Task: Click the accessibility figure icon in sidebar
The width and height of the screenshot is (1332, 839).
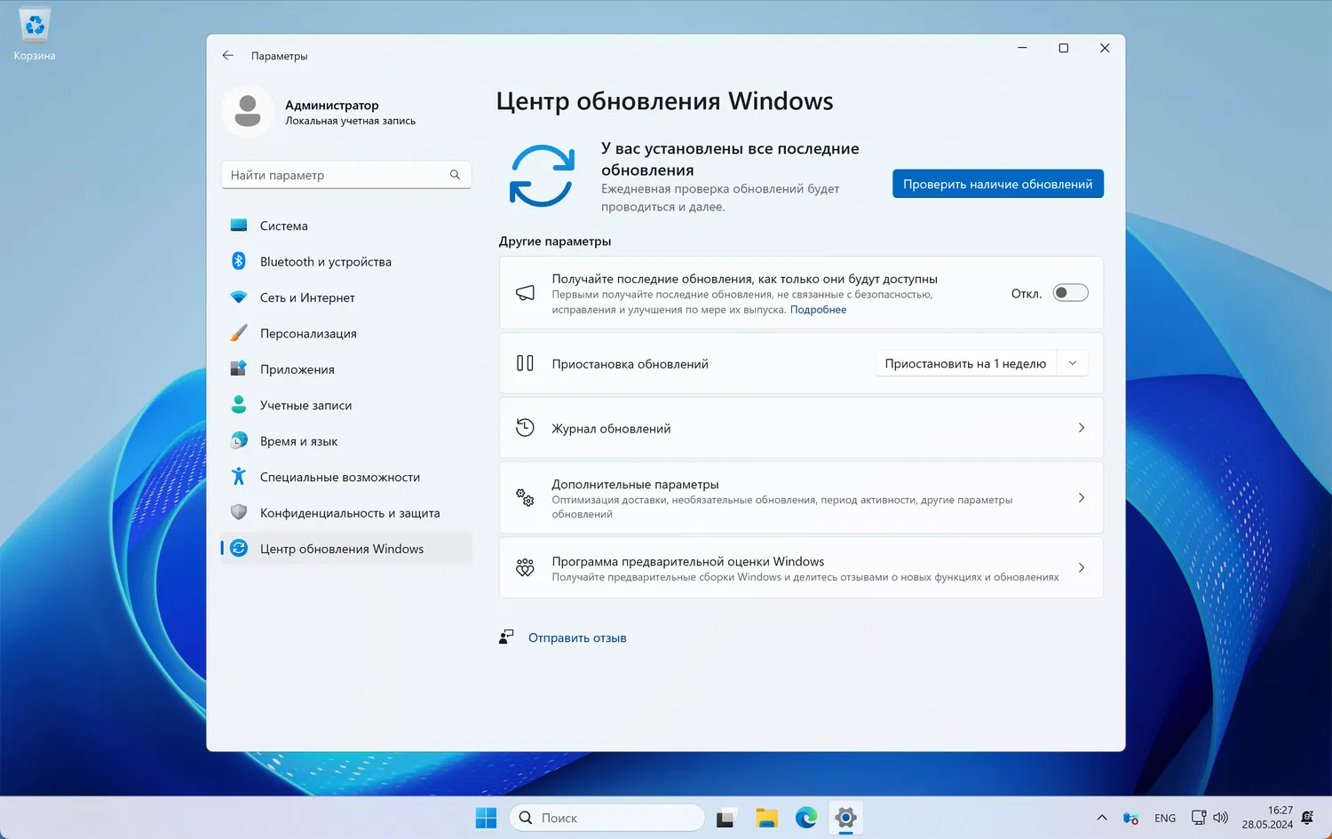Action: point(239,477)
